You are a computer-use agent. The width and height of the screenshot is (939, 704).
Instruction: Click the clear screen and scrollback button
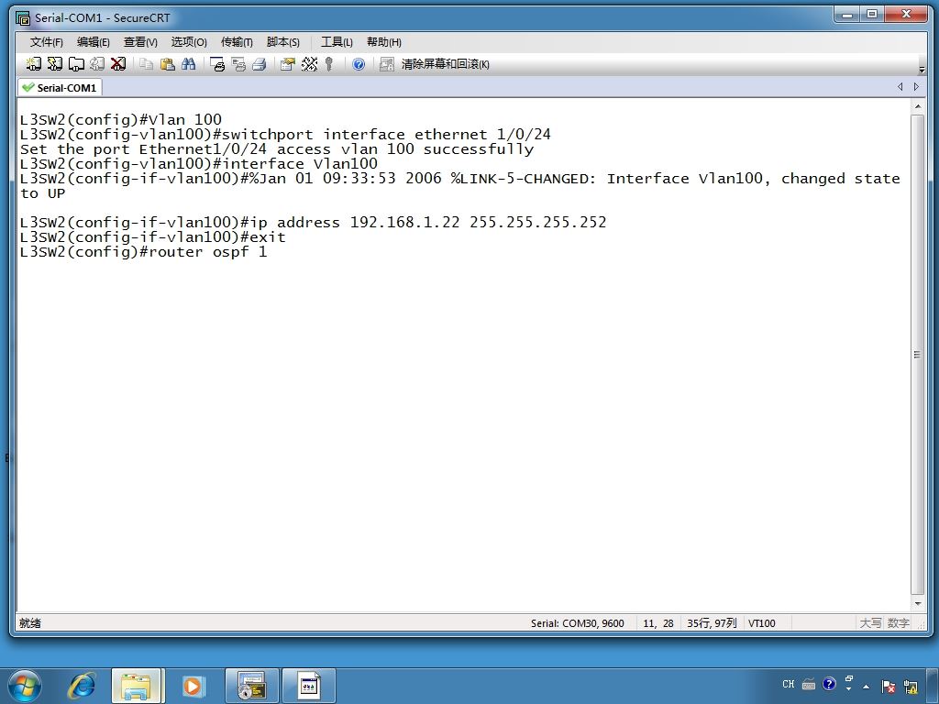click(x=445, y=64)
